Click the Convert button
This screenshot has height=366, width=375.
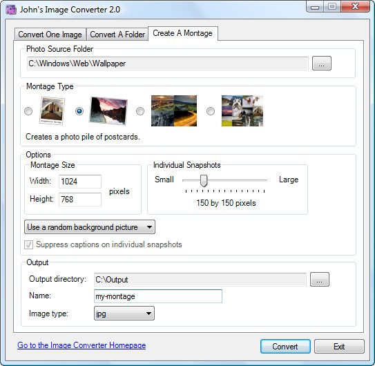click(x=285, y=347)
